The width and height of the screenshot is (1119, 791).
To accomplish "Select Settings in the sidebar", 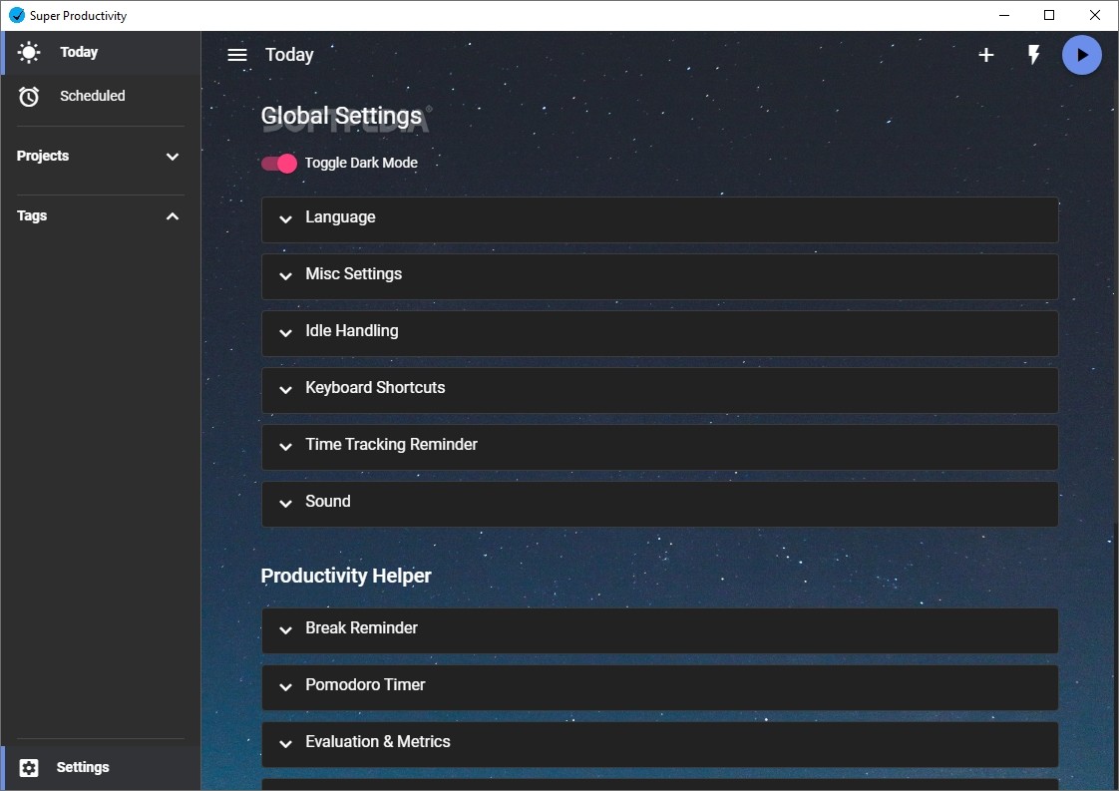I will [x=101, y=767].
